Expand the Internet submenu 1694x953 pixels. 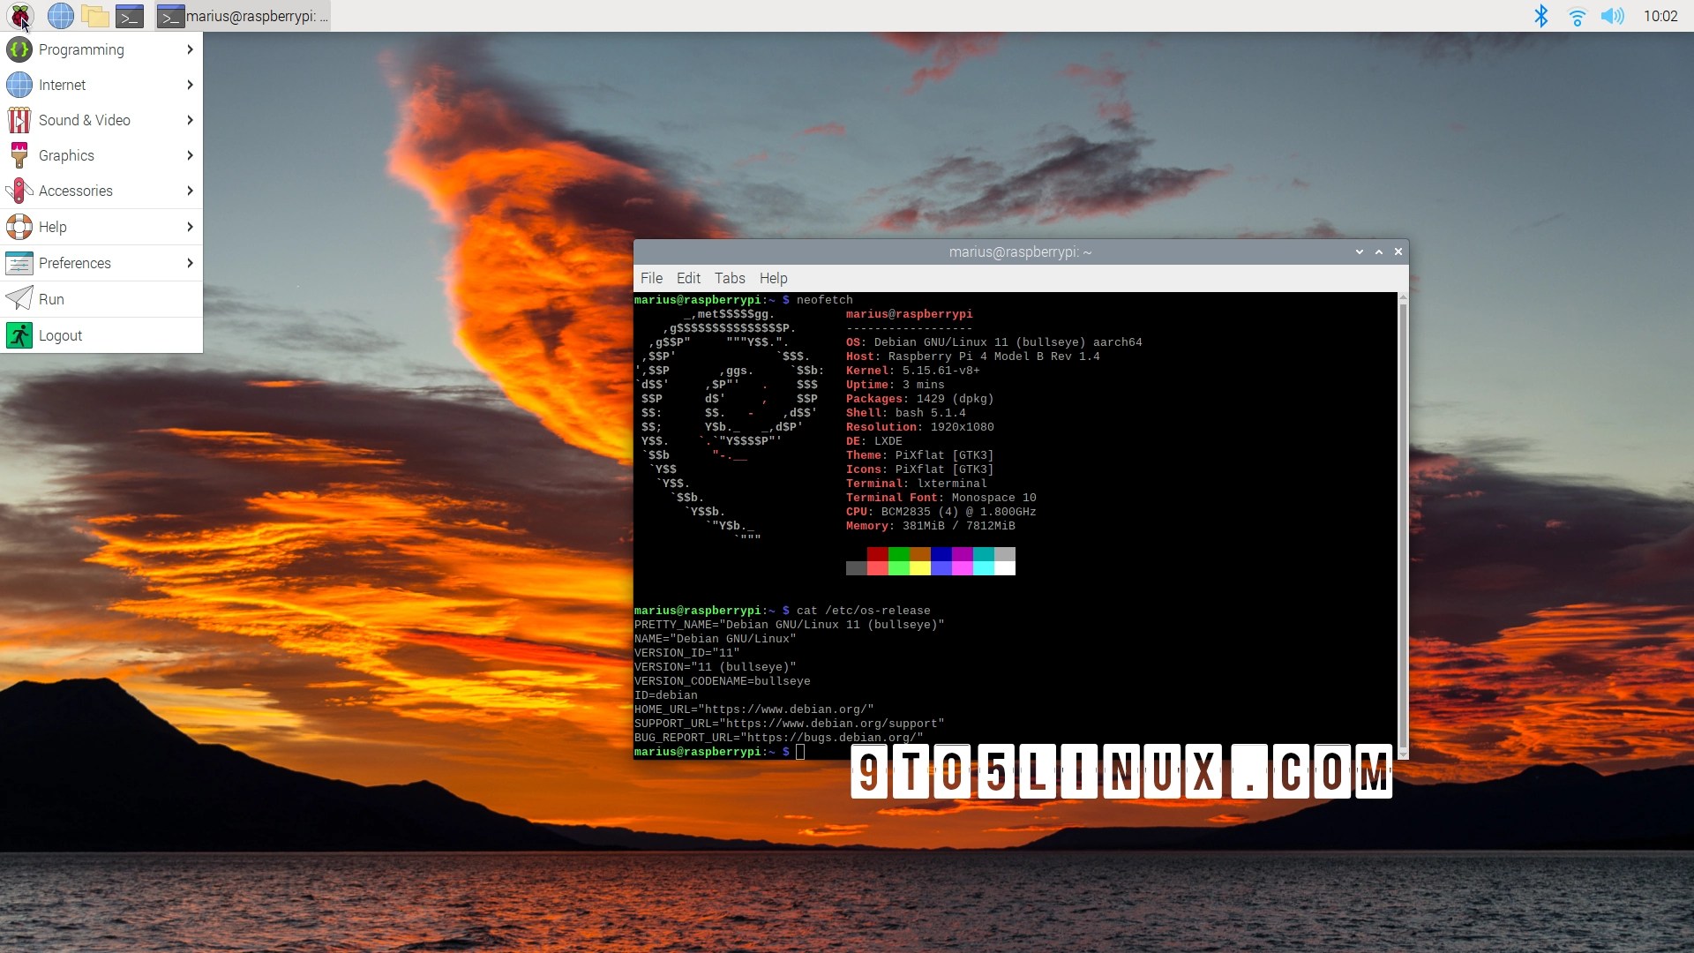pos(188,85)
